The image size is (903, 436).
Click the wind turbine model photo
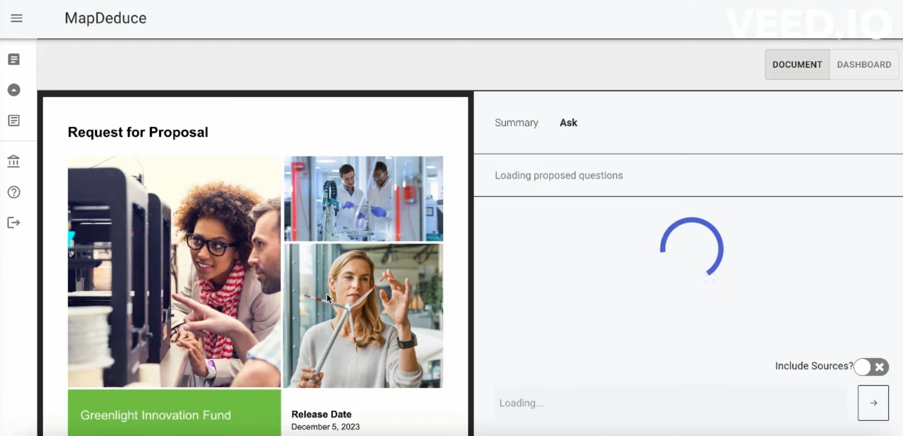point(363,316)
